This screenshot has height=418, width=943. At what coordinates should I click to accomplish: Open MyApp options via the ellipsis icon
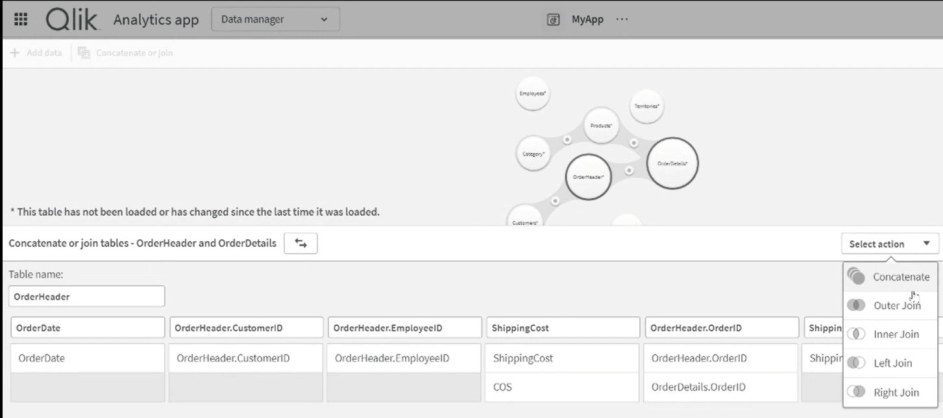click(622, 19)
